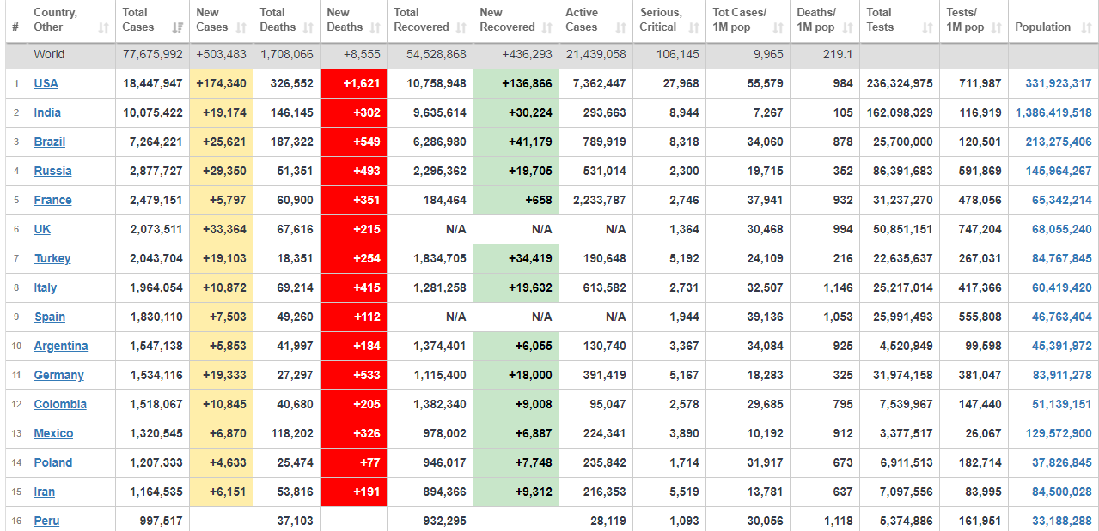Open Italy population link 60,419,420
The width and height of the screenshot is (1099, 531).
tap(1062, 287)
